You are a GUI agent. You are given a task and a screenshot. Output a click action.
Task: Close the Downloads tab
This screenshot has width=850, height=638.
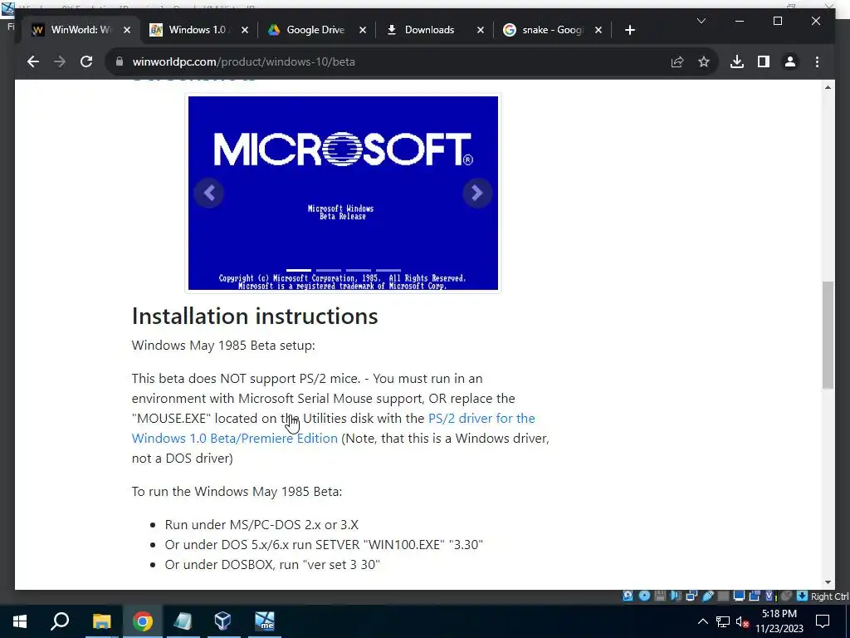pyautogui.click(x=481, y=30)
